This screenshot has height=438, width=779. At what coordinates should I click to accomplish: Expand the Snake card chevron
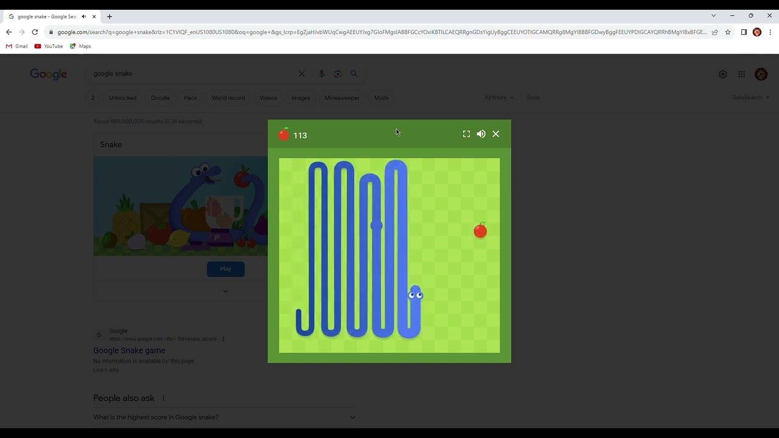pyautogui.click(x=225, y=291)
